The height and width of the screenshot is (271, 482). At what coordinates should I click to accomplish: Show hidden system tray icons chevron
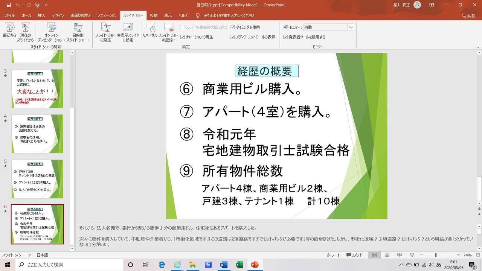click(x=401, y=265)
